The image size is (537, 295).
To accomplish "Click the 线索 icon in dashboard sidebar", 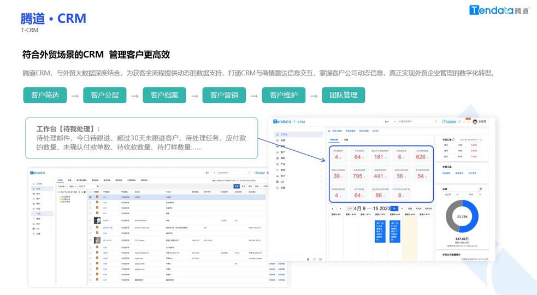I will click(278, 140).
